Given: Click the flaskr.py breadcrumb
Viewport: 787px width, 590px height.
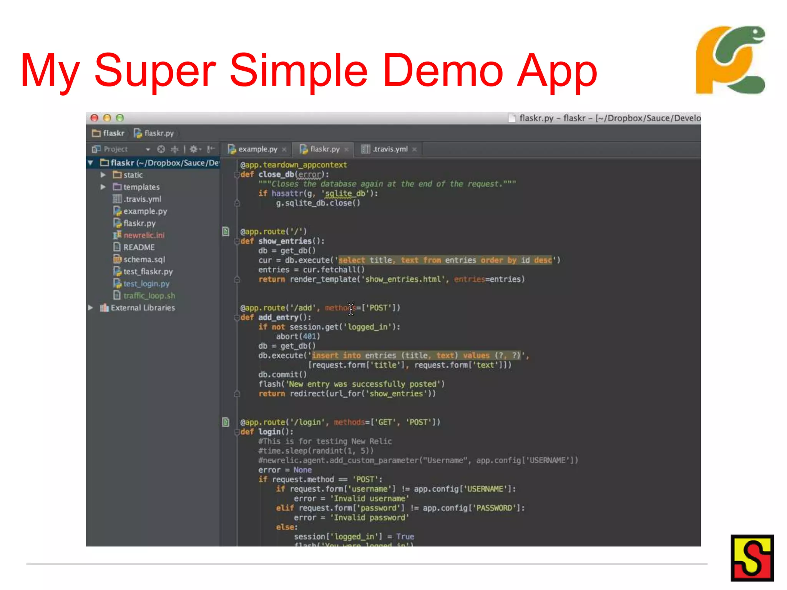Looking at the screenshot, I should (154, 133).
